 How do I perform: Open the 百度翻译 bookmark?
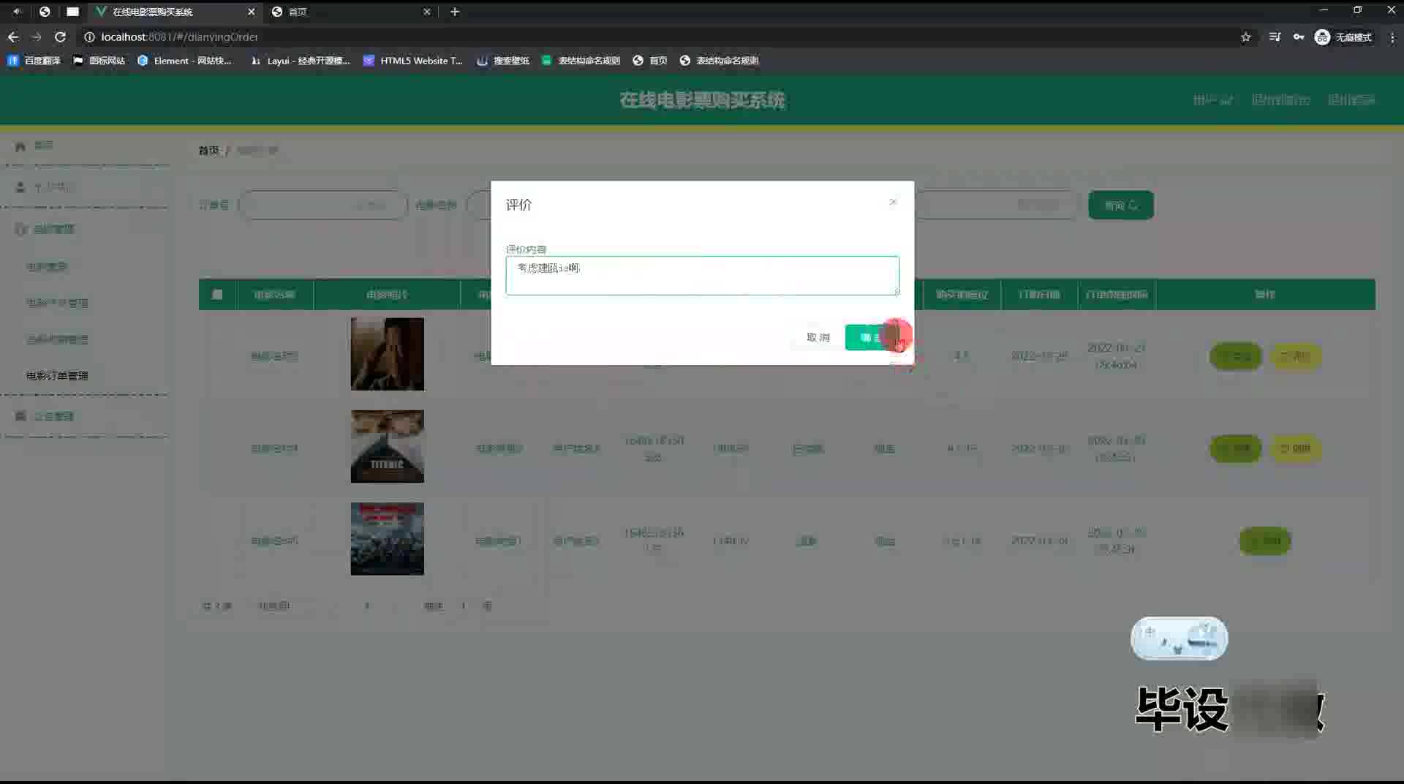[x=34, y=61]
